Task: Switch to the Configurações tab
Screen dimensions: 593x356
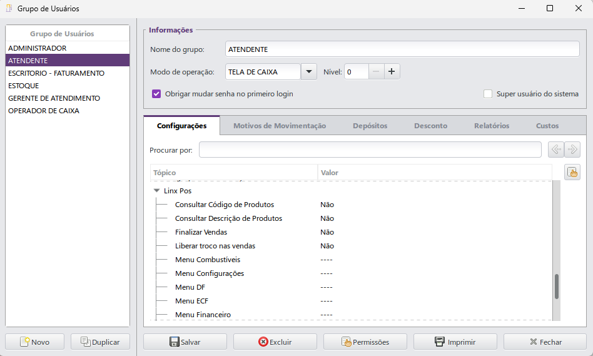Action: [x=181, y=126]
